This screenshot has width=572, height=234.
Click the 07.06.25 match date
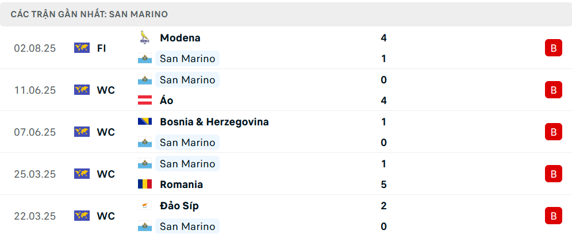[35, 132]
